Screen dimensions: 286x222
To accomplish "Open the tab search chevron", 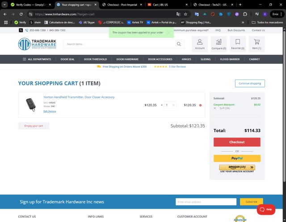I will (4, 4).
